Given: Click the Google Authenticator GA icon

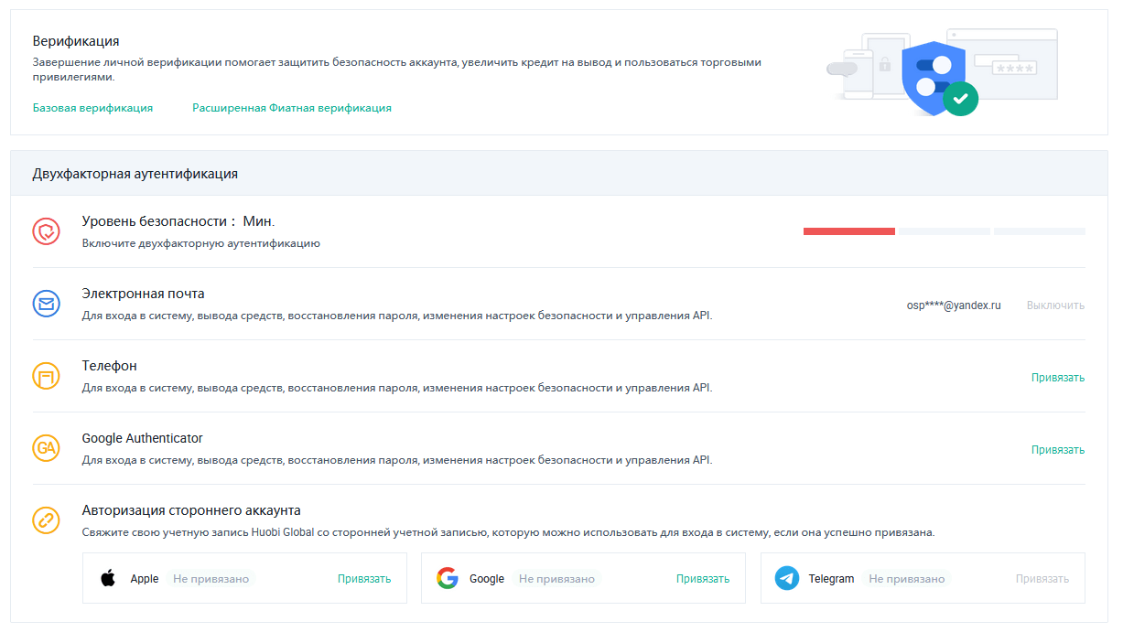Looking at the screenshot, I should [x=46, y=448].
